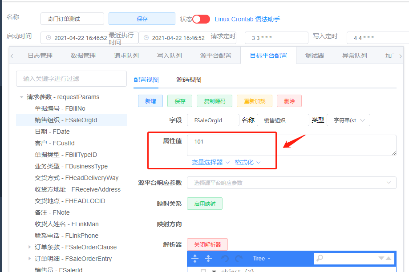
Task: Switch to the 日志管理 tab
Action: tap(40, 56)
